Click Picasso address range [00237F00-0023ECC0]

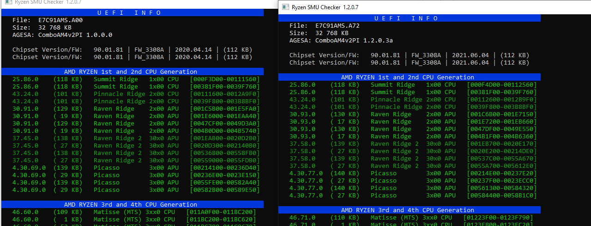pyautogui.click(x=502, y=181)
